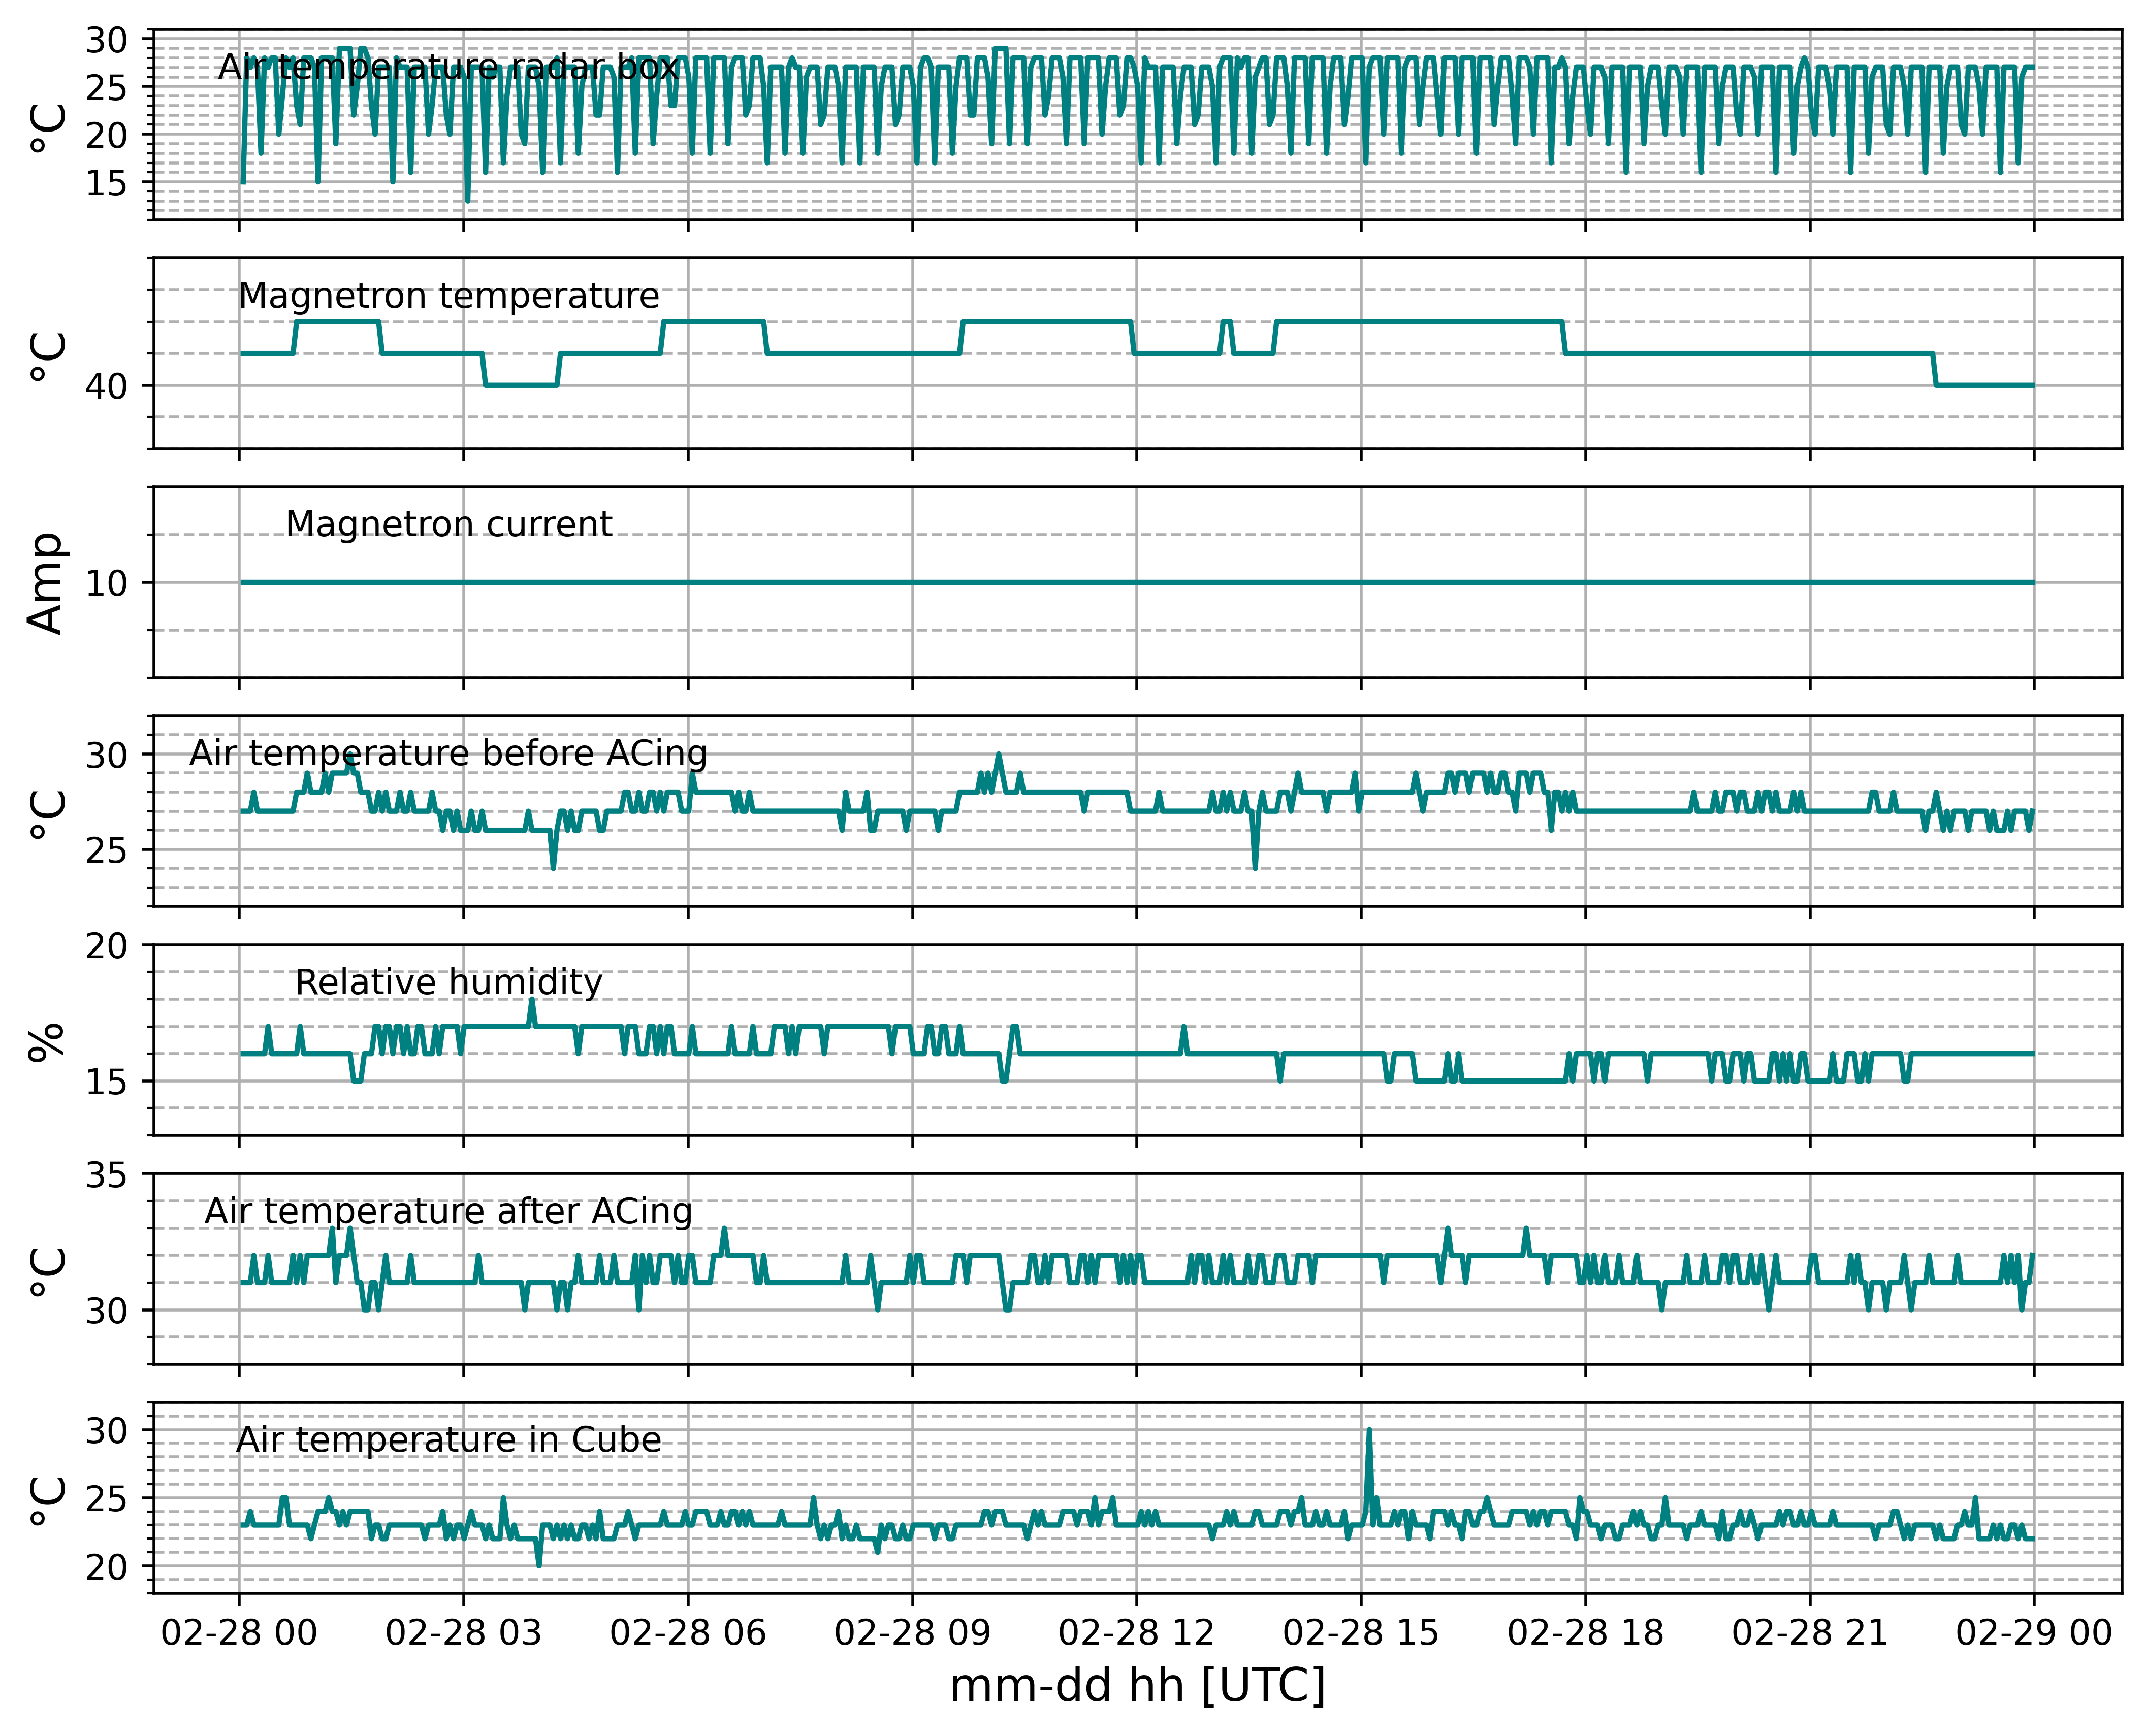The height and width of the screenshot is (1736, 2147).
Task: Click the "25" tick on the before ACing axis
Action: pos(106,851)
